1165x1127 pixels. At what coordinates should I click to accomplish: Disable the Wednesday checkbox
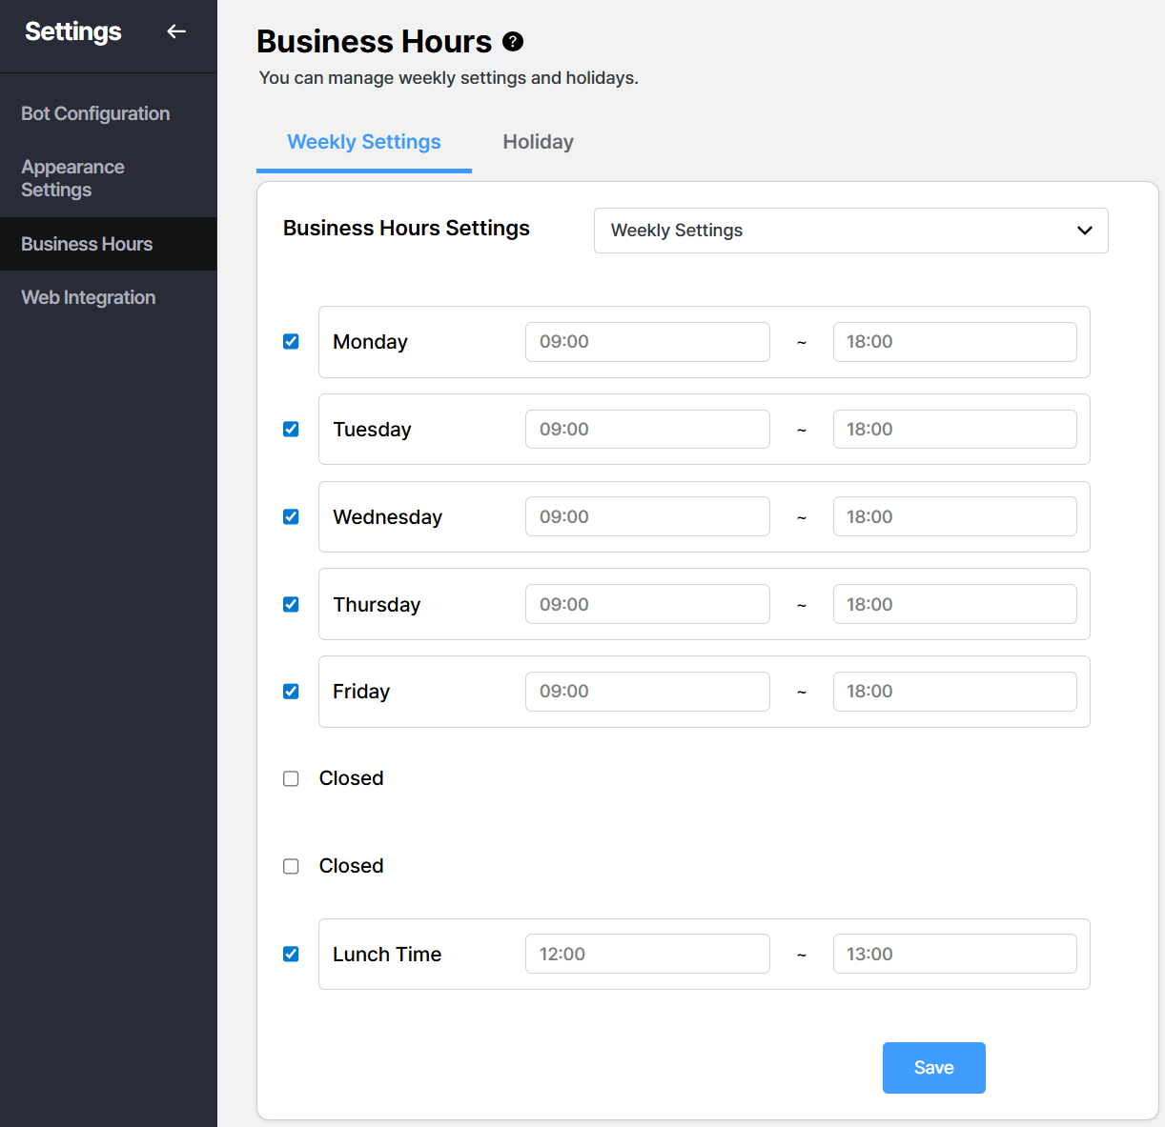291,517
